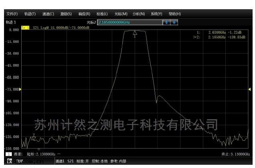This screenshot has width=255, height=168.
Task: Open the 帮助(H) menu
Action: click(175, 14)
